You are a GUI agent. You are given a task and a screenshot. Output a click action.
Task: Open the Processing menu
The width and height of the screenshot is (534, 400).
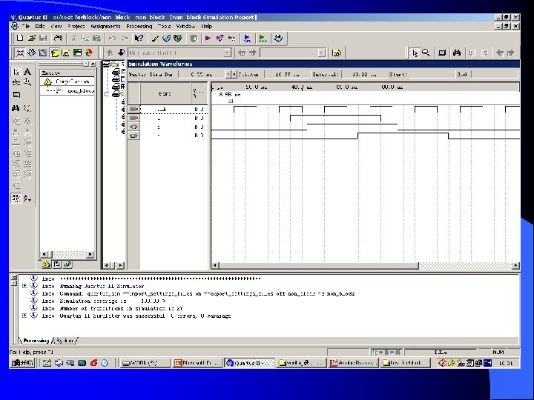[x=139, y=26]
